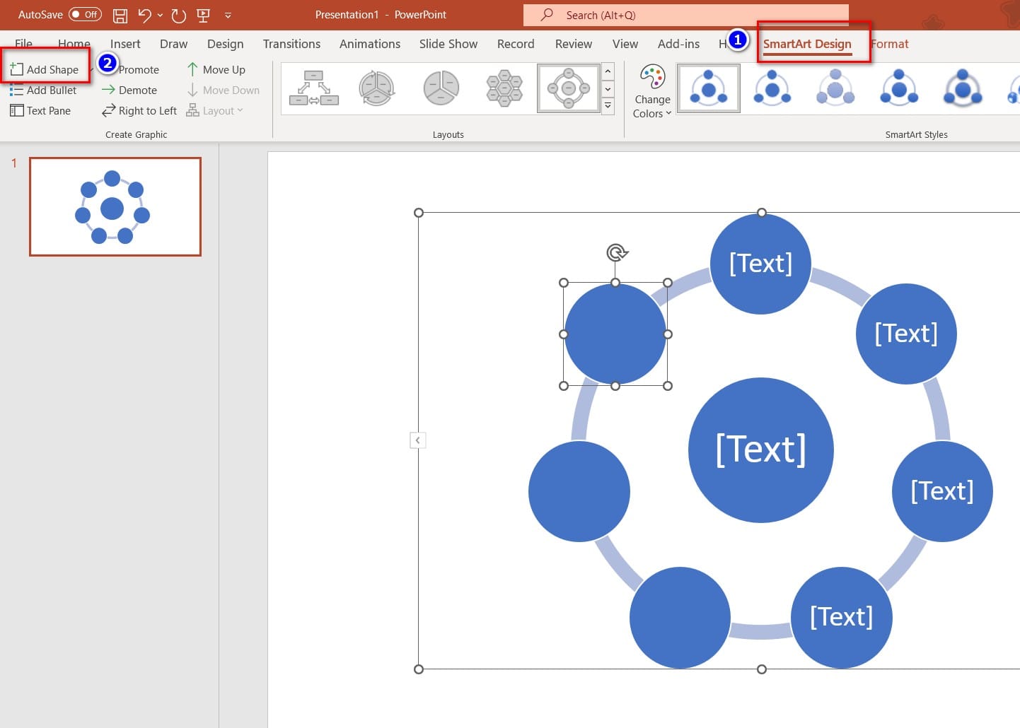Switch to the Draw tab
The width and height of the screenshot is (1020, 728).
click(x=173, y=44)
